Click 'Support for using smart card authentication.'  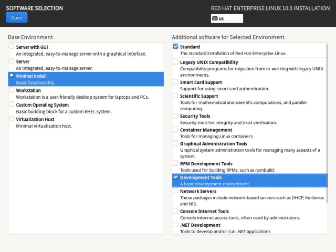click(x=224, y=89)
